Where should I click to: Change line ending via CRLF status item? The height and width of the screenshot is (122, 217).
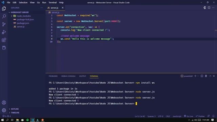point(168,116)
